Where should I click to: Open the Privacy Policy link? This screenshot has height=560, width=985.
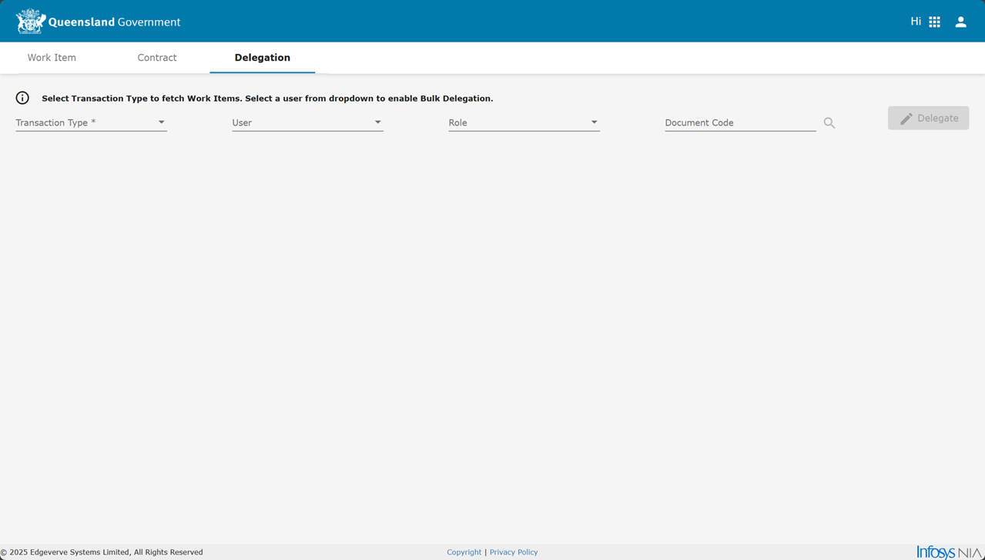[x=514, y=552]
